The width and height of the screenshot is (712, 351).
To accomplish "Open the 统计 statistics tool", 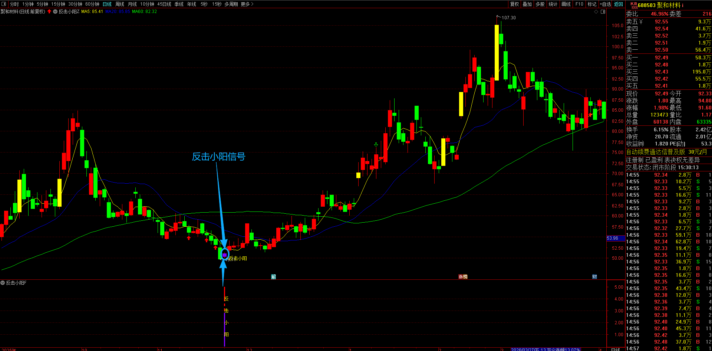I will tap(553, 4).
